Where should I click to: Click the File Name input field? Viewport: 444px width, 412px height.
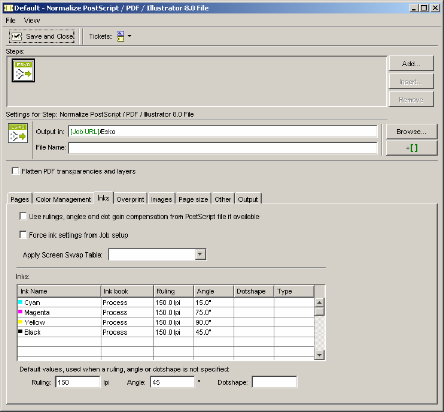pyautogui.click(x=223, y=148)
